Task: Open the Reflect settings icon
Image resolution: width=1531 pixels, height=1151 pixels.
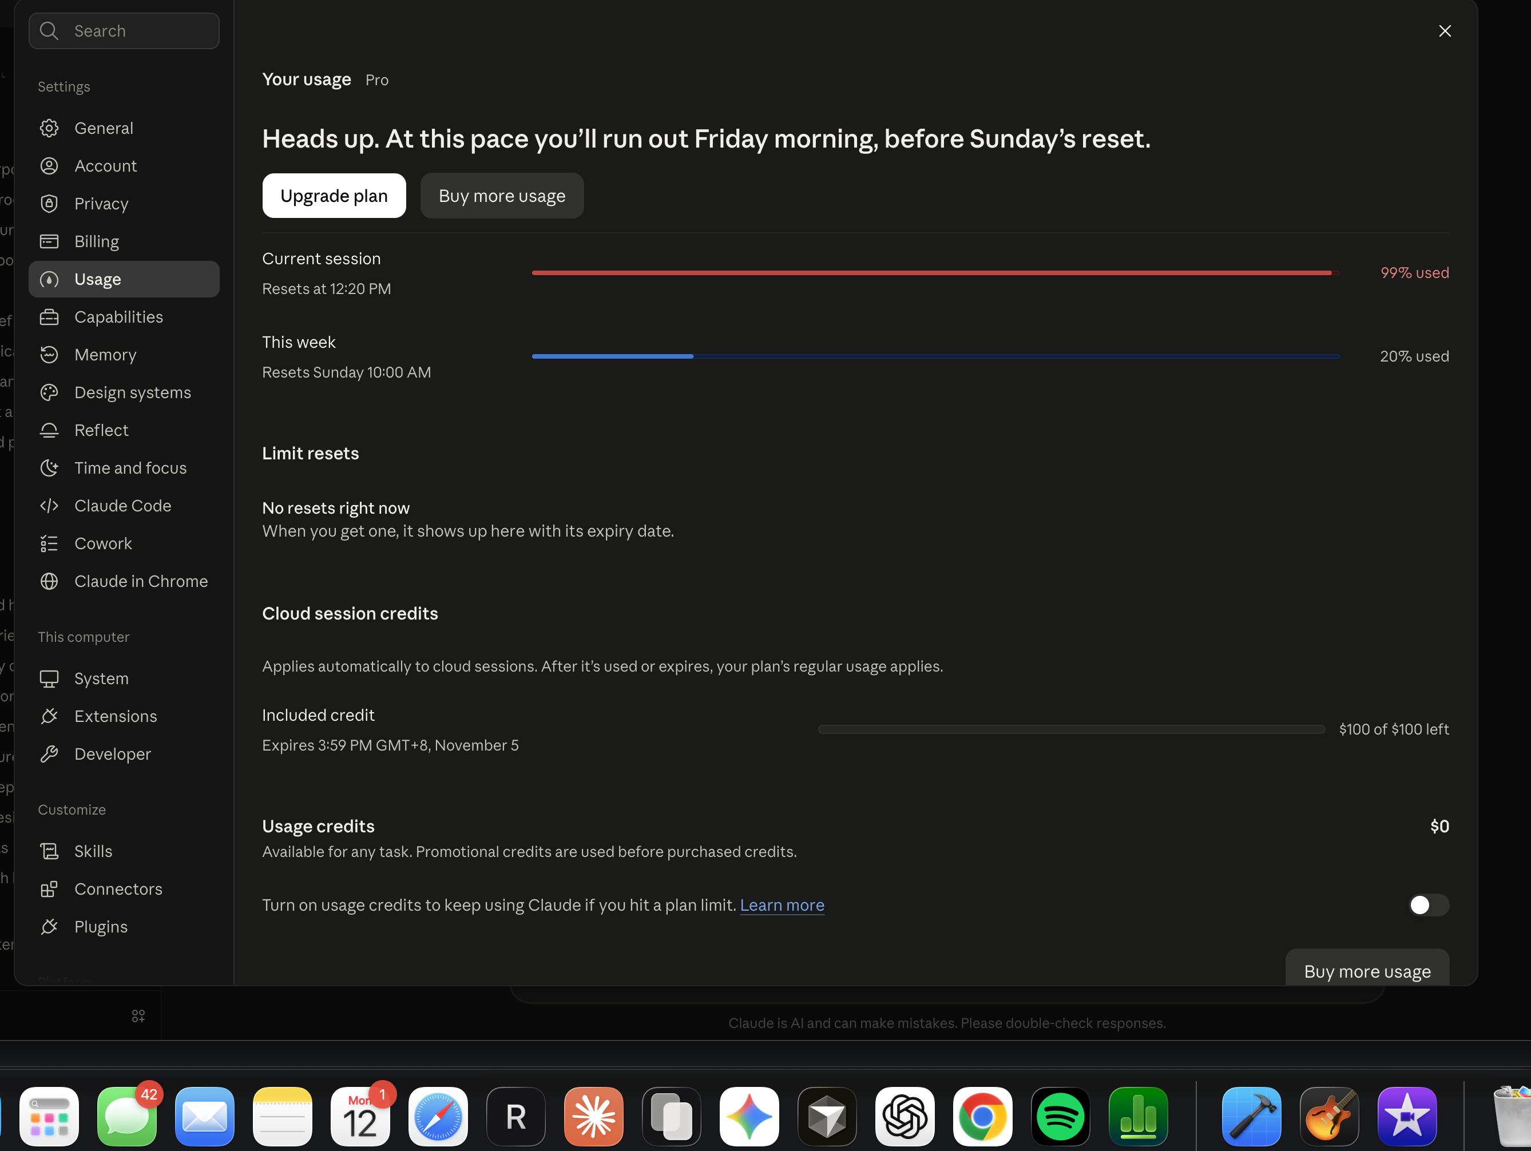Action: pyautogui.click(x=49, y=431)
